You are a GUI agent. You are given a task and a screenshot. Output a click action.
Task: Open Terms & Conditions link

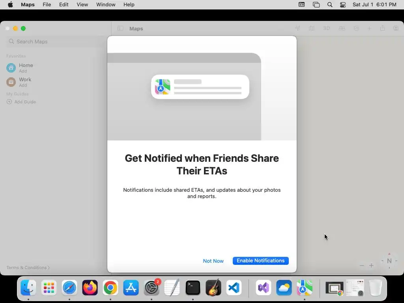[28, 267]
